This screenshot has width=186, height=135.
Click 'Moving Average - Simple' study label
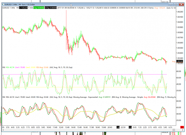click(x=132, y=97)
